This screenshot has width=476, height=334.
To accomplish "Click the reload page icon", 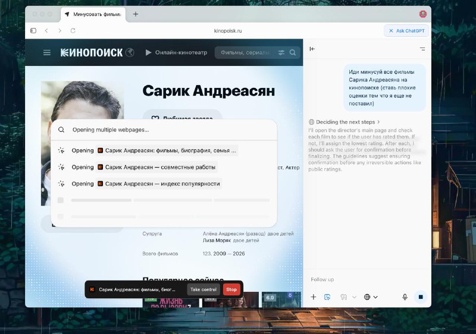I will (x=73, y=30).
